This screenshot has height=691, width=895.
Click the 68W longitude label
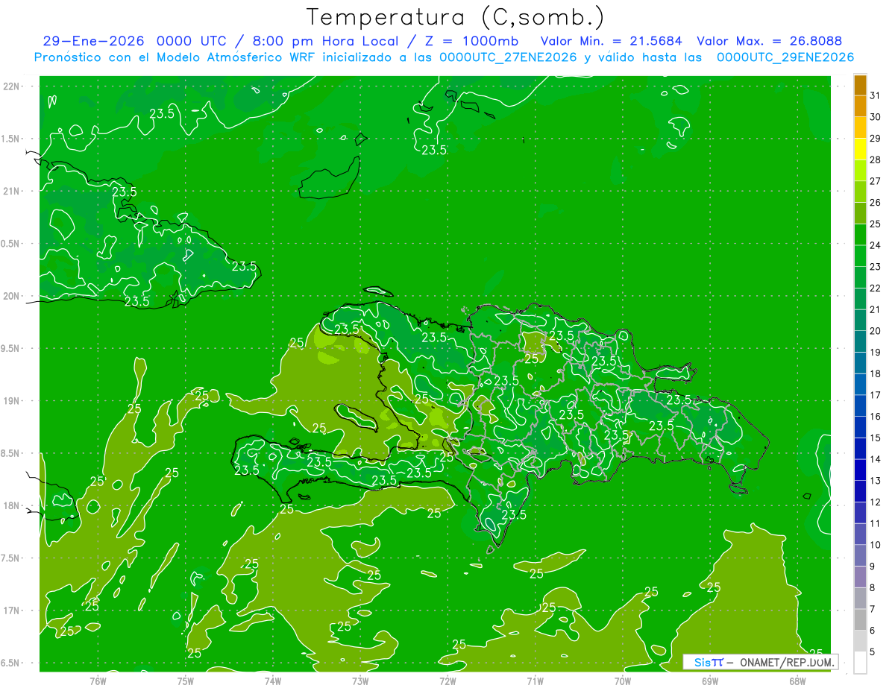[797, 681]
